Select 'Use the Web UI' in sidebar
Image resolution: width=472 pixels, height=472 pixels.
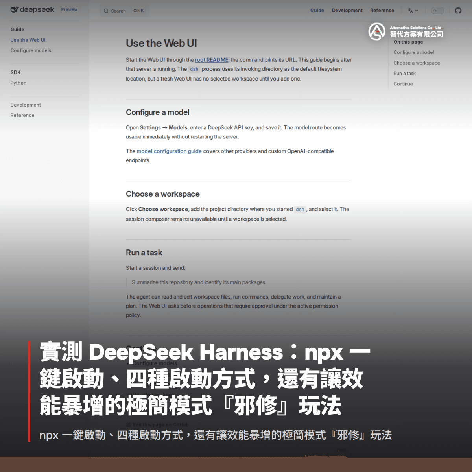(28, 40)
